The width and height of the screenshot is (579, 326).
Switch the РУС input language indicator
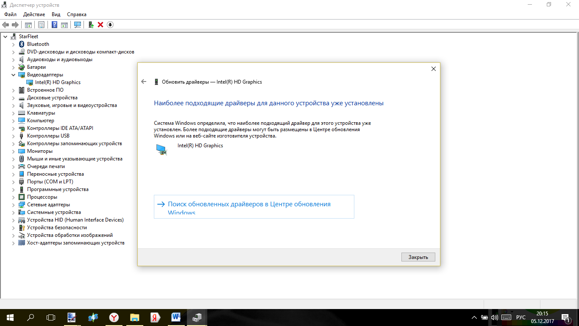coord(521,318)
